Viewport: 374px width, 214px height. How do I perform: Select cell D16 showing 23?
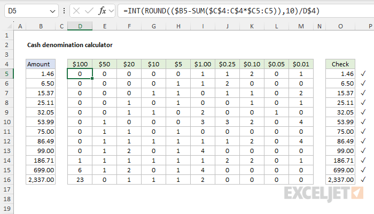(80, 180)
